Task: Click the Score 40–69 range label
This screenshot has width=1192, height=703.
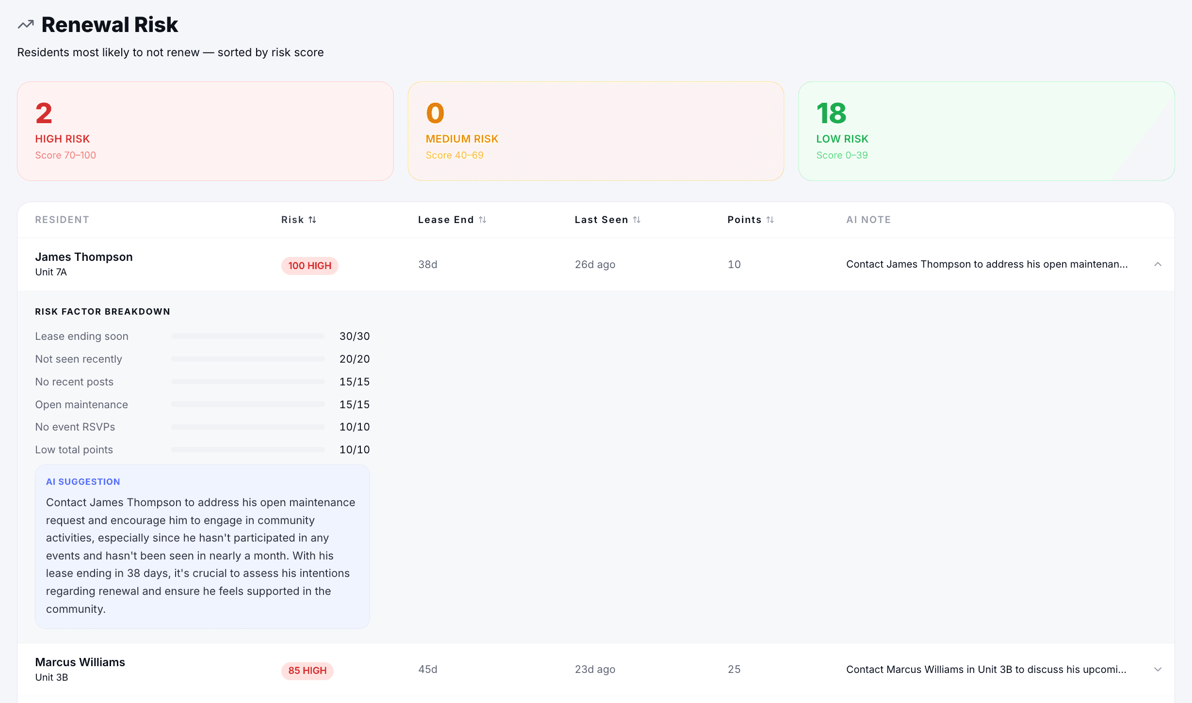Action: pos(454,155)
